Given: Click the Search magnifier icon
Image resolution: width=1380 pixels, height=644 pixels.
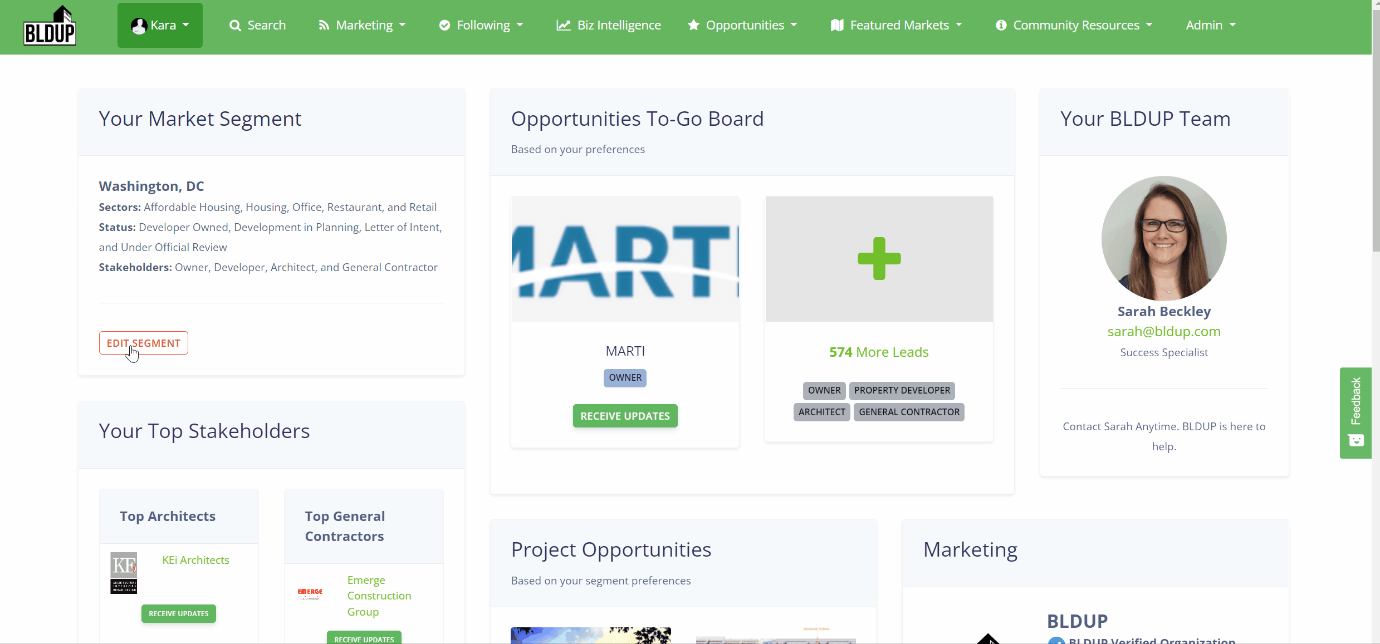Looking at the screenshot, I should pyautogui.click(x=235, y=26).
